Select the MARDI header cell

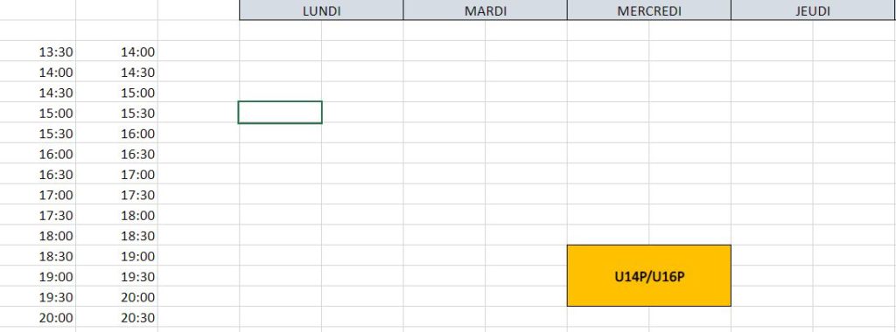pos(485,10)
